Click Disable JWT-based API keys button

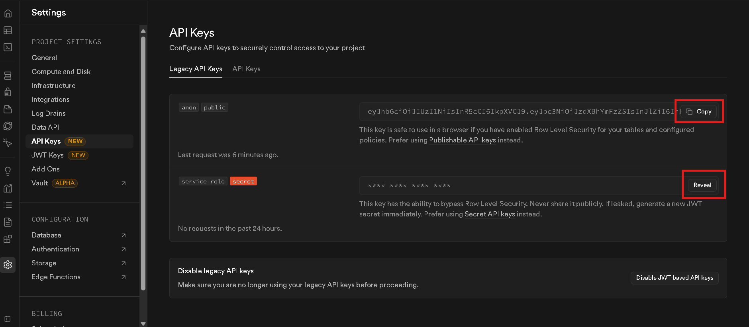674,278
